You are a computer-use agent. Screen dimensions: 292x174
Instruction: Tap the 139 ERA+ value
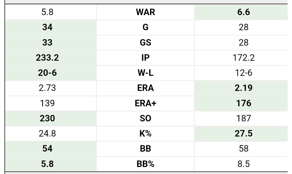(x=47, y=103)
